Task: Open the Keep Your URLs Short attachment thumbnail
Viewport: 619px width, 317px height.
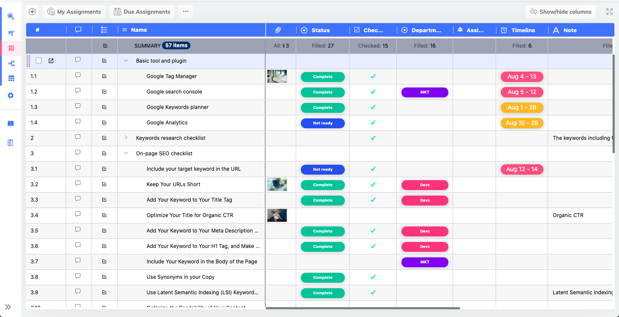Action: coord(277,184)
